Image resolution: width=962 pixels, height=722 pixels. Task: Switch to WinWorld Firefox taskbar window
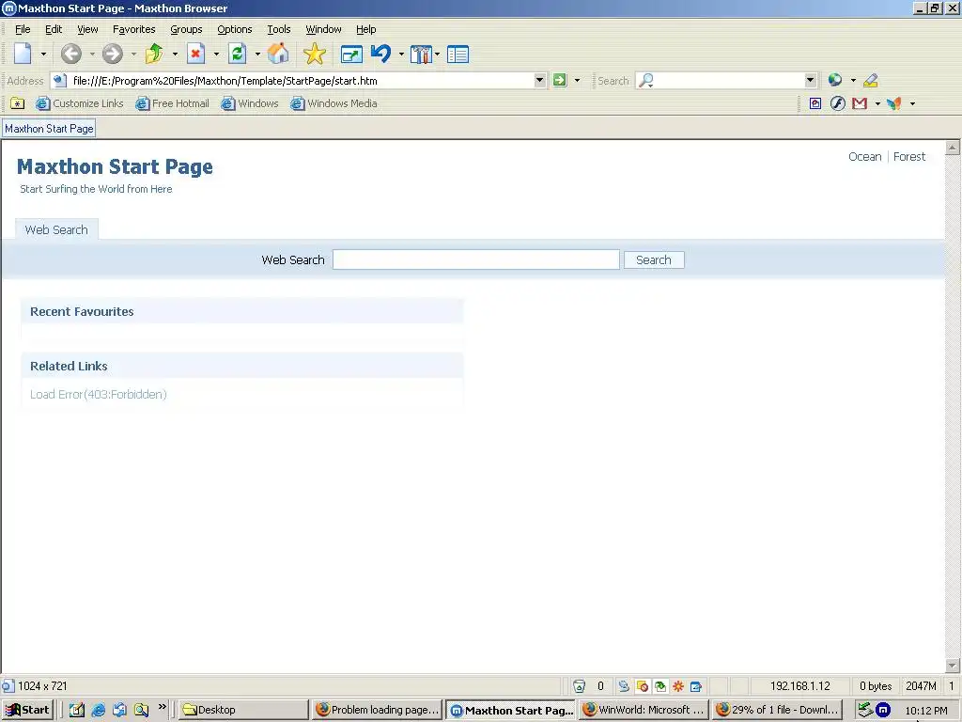pyautogui.click(x=644, y=710)
